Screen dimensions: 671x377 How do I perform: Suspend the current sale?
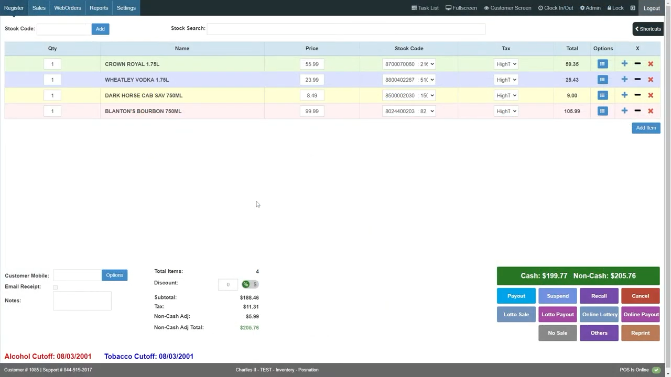(x=558, y=296)
